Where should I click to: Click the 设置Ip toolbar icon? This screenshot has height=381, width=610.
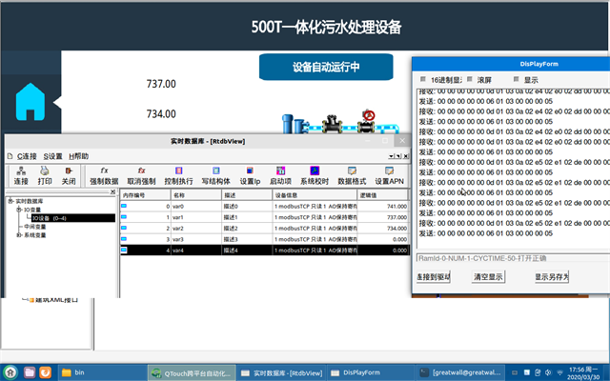(250, 170)
